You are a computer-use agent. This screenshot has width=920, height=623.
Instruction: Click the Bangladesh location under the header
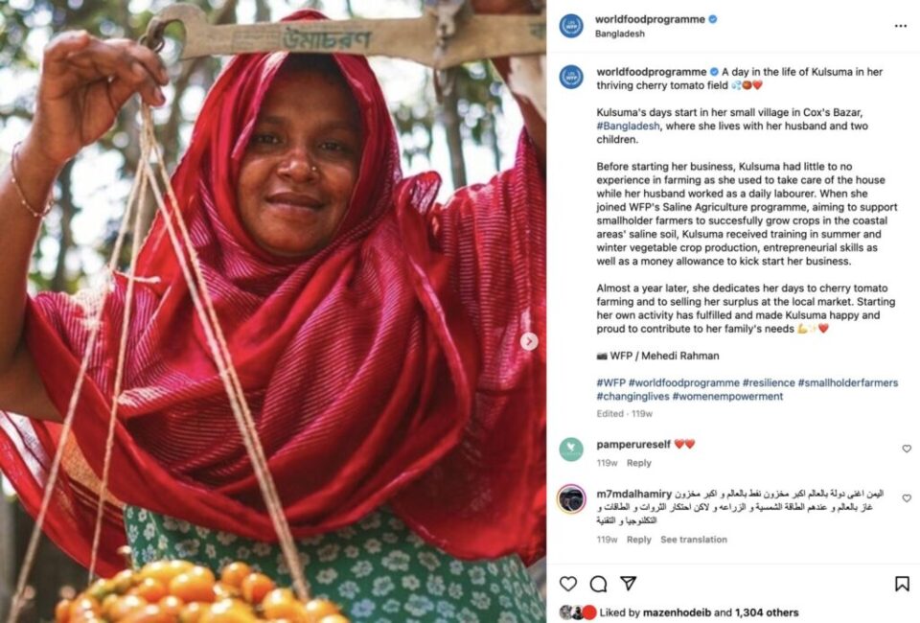(x=620, y=34)
